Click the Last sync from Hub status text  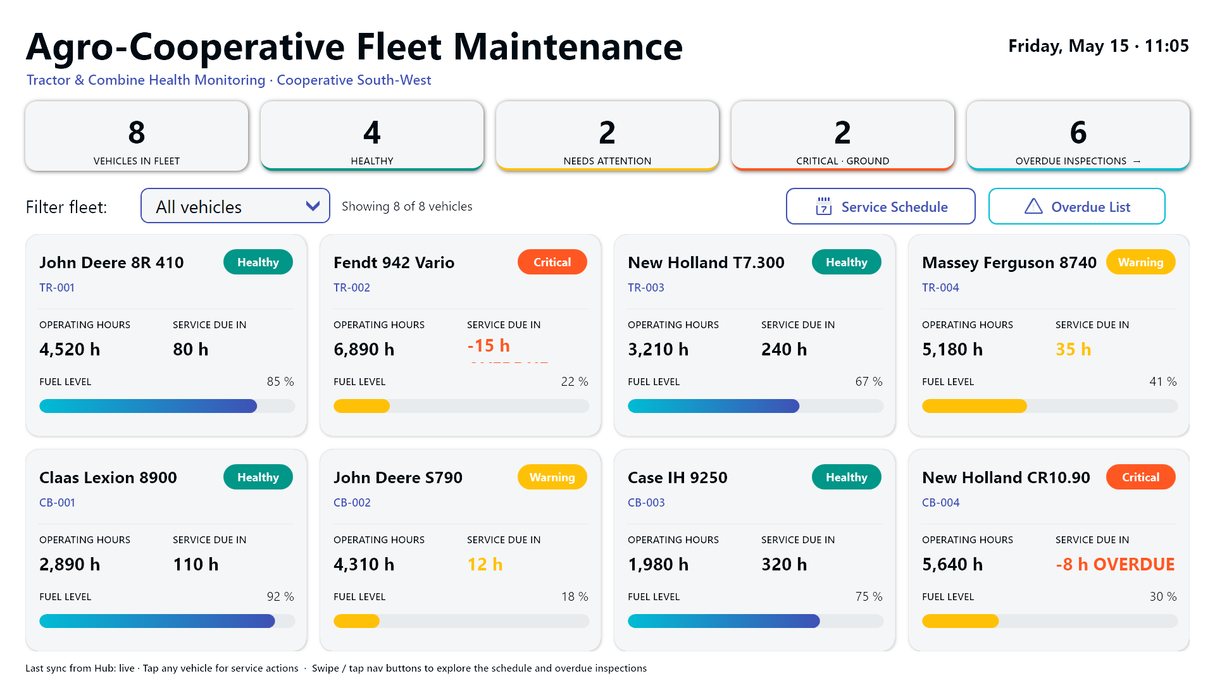point(80,668)
